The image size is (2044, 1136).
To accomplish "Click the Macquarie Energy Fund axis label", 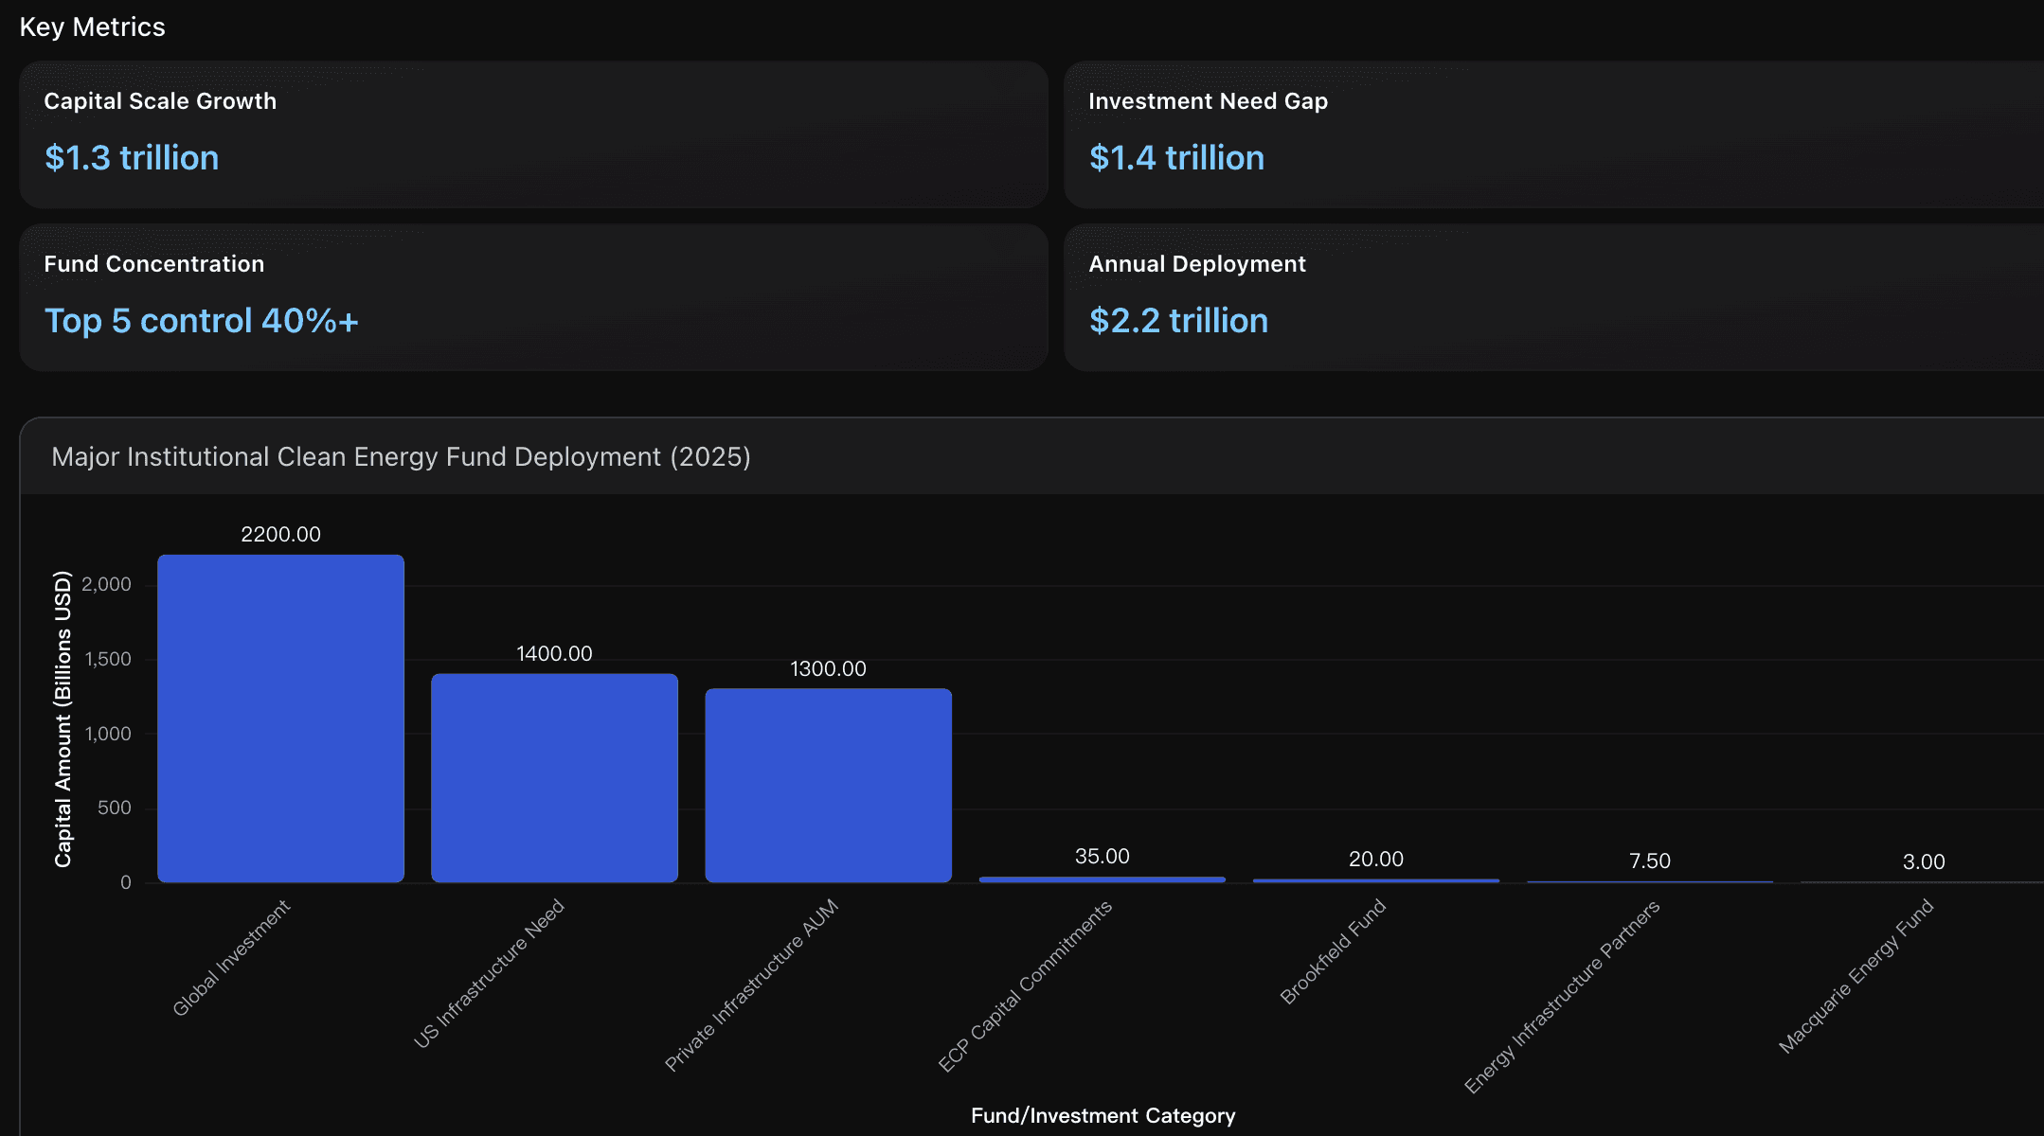I will coord(1856,976).
